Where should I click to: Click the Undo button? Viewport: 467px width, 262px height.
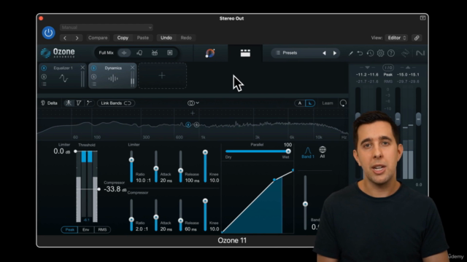click(166, 38)
